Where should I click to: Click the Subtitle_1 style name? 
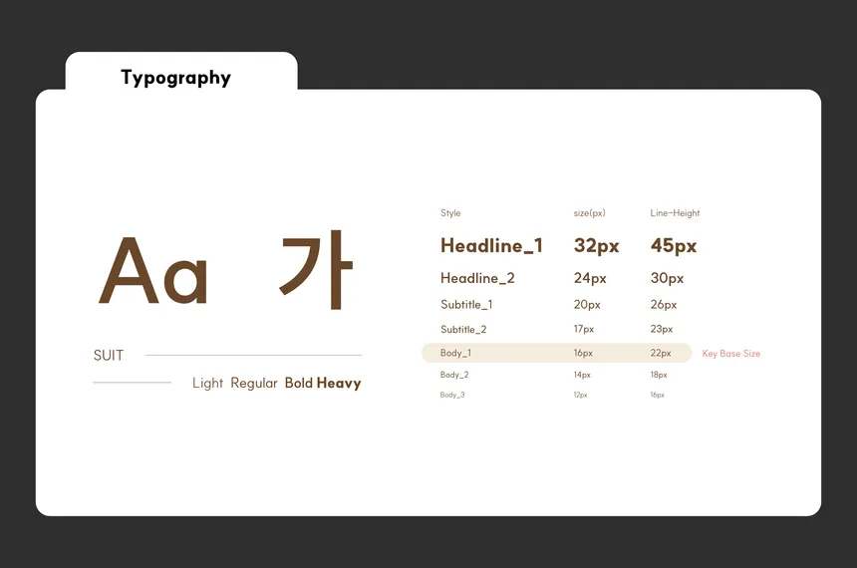tap(466, 305)
